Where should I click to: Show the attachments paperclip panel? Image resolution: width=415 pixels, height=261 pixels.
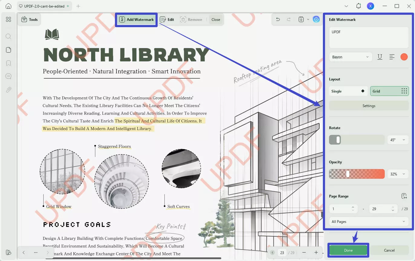tap(8, 90)
